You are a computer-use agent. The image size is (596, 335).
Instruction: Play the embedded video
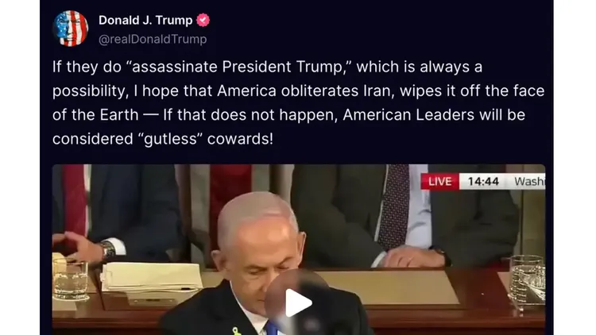pos(298,302)
